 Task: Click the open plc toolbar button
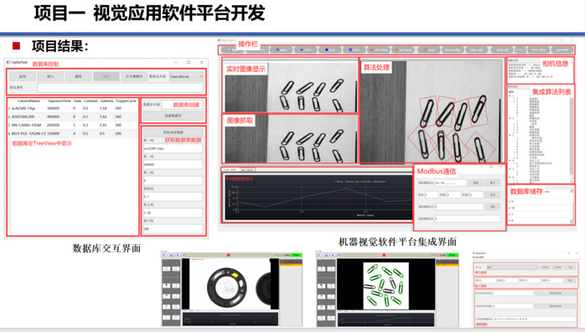562,49
